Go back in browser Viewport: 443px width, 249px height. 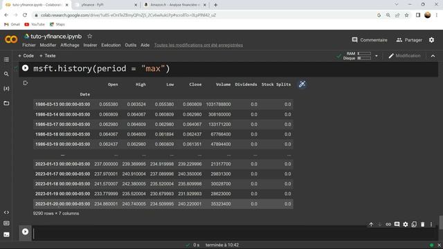pos(6,15)
